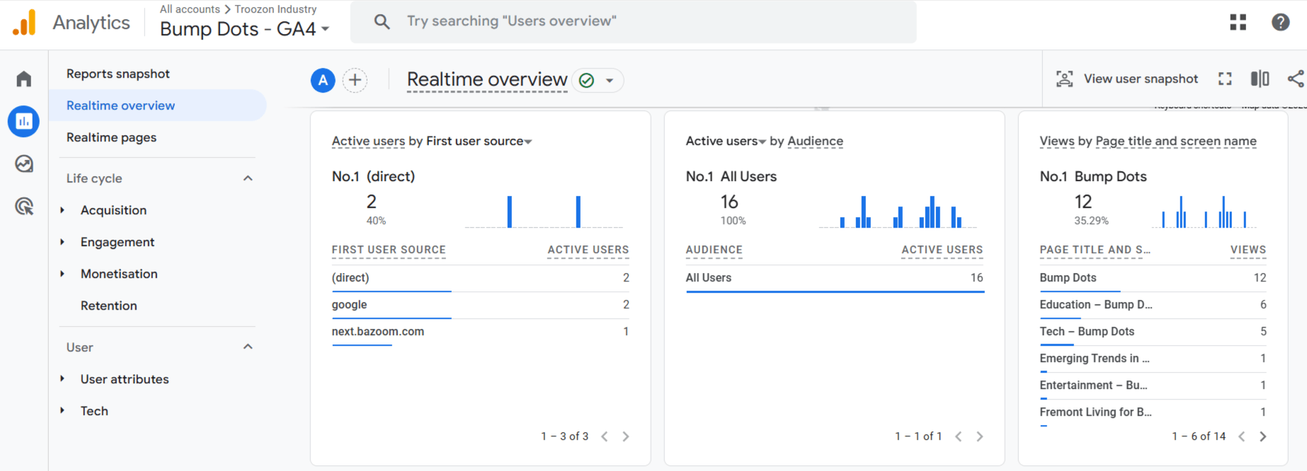
Task: Click the All accounts breadcrumb
Action: [x=190, y=9]
